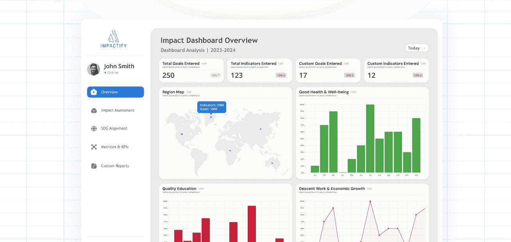
Task: Click the 10% badge on Total Goals Entered
Action: coord(215,75)
